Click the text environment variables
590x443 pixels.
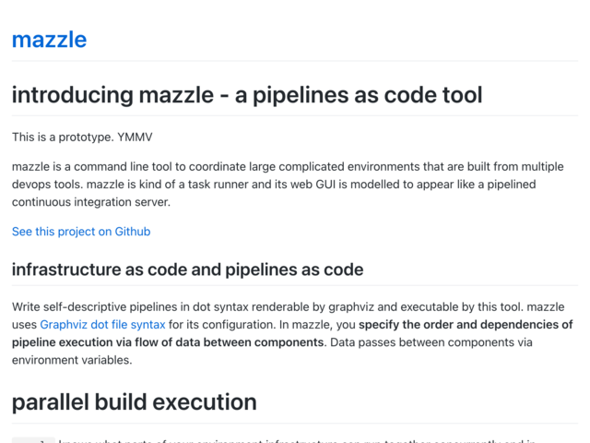tap(72, 360)
